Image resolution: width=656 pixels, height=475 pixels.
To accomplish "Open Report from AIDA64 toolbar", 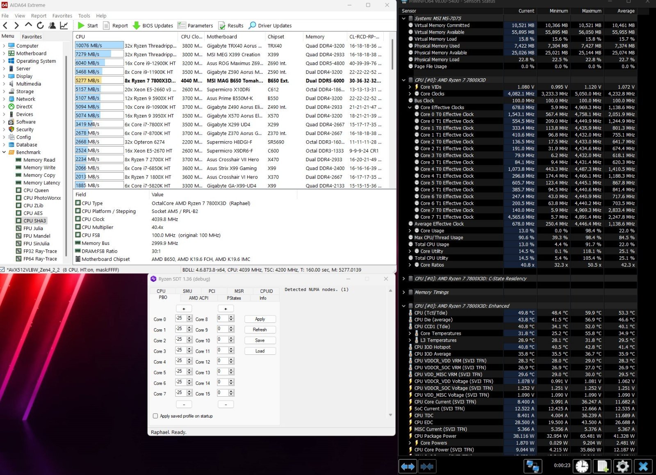I will (x=115, y=25).
